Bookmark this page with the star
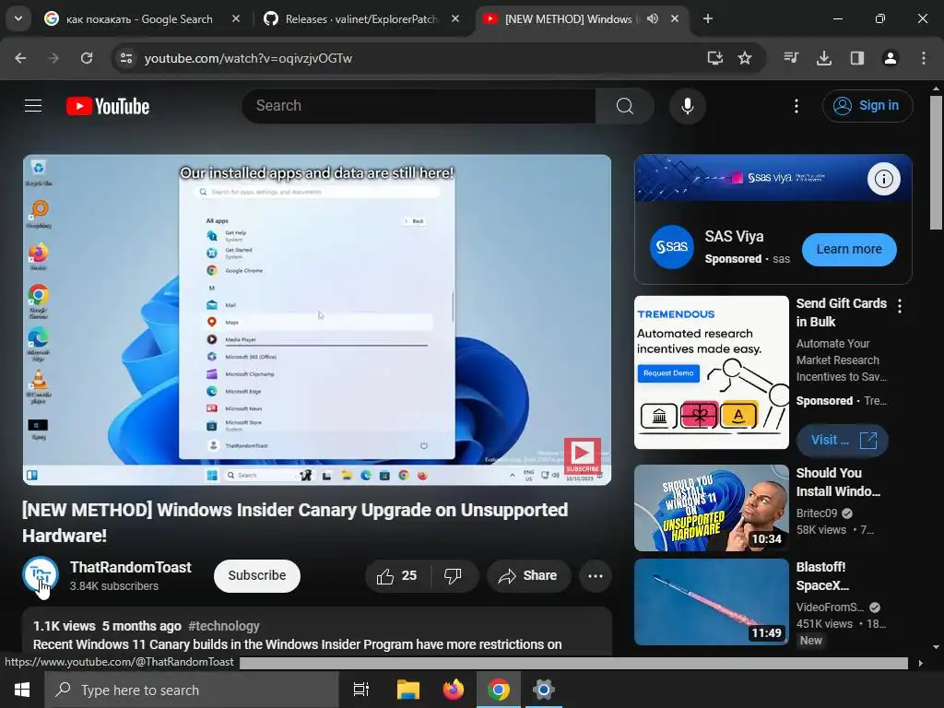This screenshot has width=944, height=708. click(745, 58)
